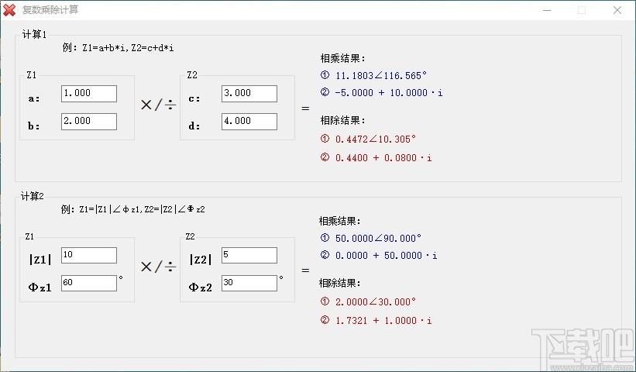Click the Z2 imaginary part d input field
This screenshot has width=636, height=372.
pyautogui.click(x=249, y=122)
